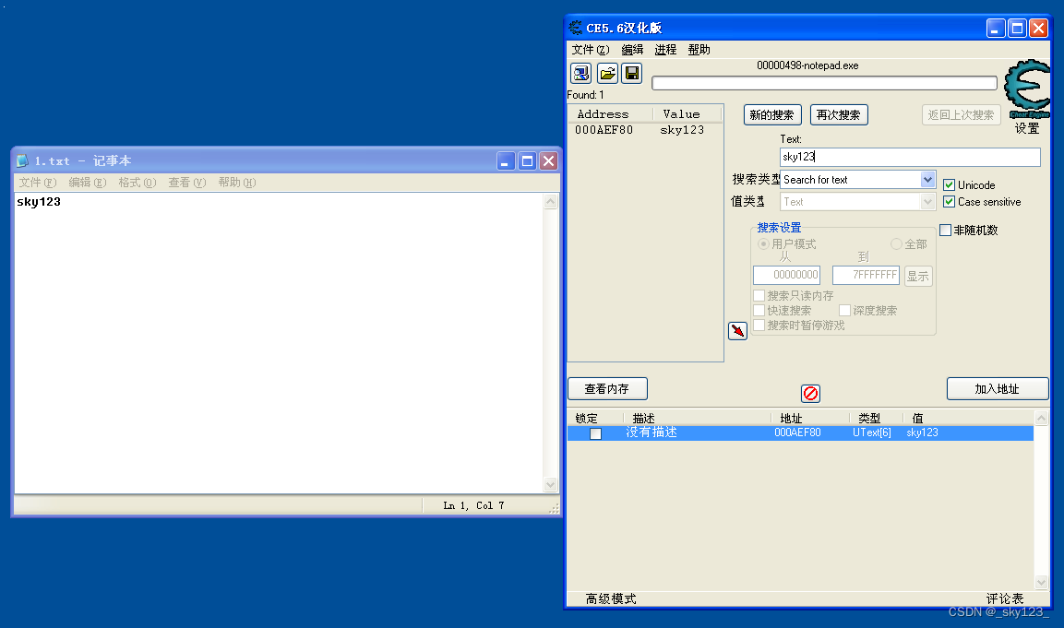Maximize the Notepad window

tap(527, 161)
